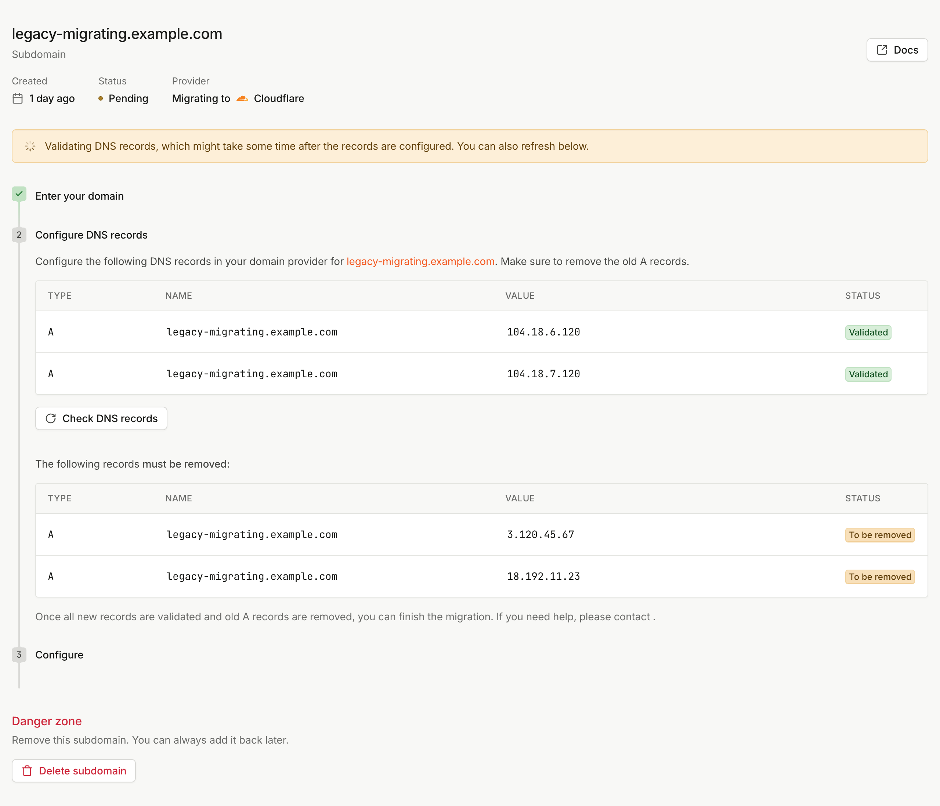Screen dimensions: 940x806
Task: Click the Validated badge for 104.18.7.120
Action: (868, 374)
